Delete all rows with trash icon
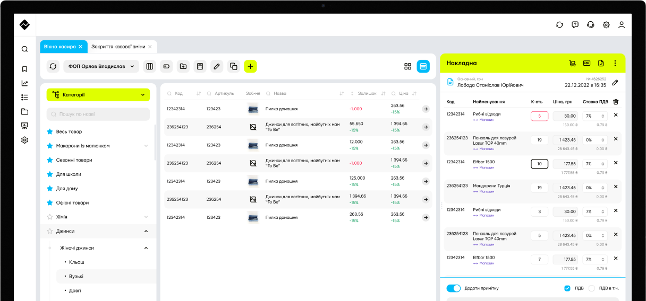The height and width of the screenshot is (301, 646). 616,102
